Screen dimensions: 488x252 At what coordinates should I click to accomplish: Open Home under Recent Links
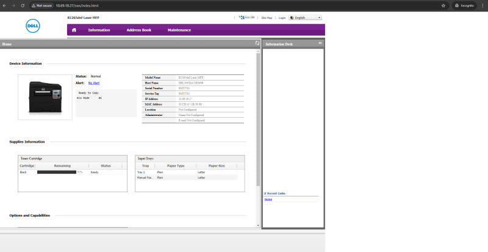(268, 200)
